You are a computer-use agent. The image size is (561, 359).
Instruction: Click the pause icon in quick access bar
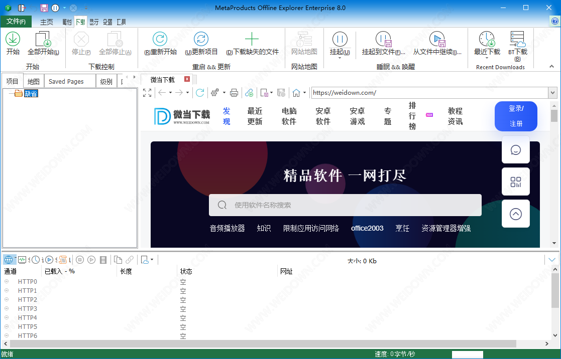pyautogui.click(x=55, y=8)
